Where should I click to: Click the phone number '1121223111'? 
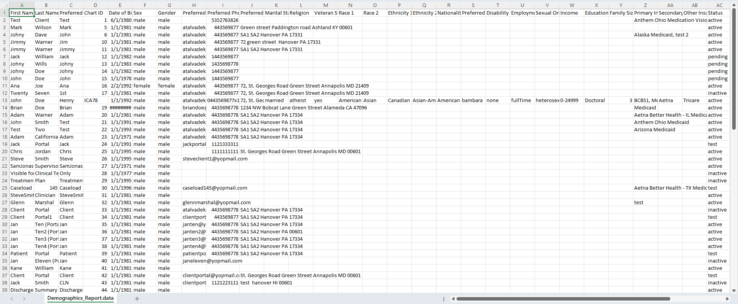223,283
